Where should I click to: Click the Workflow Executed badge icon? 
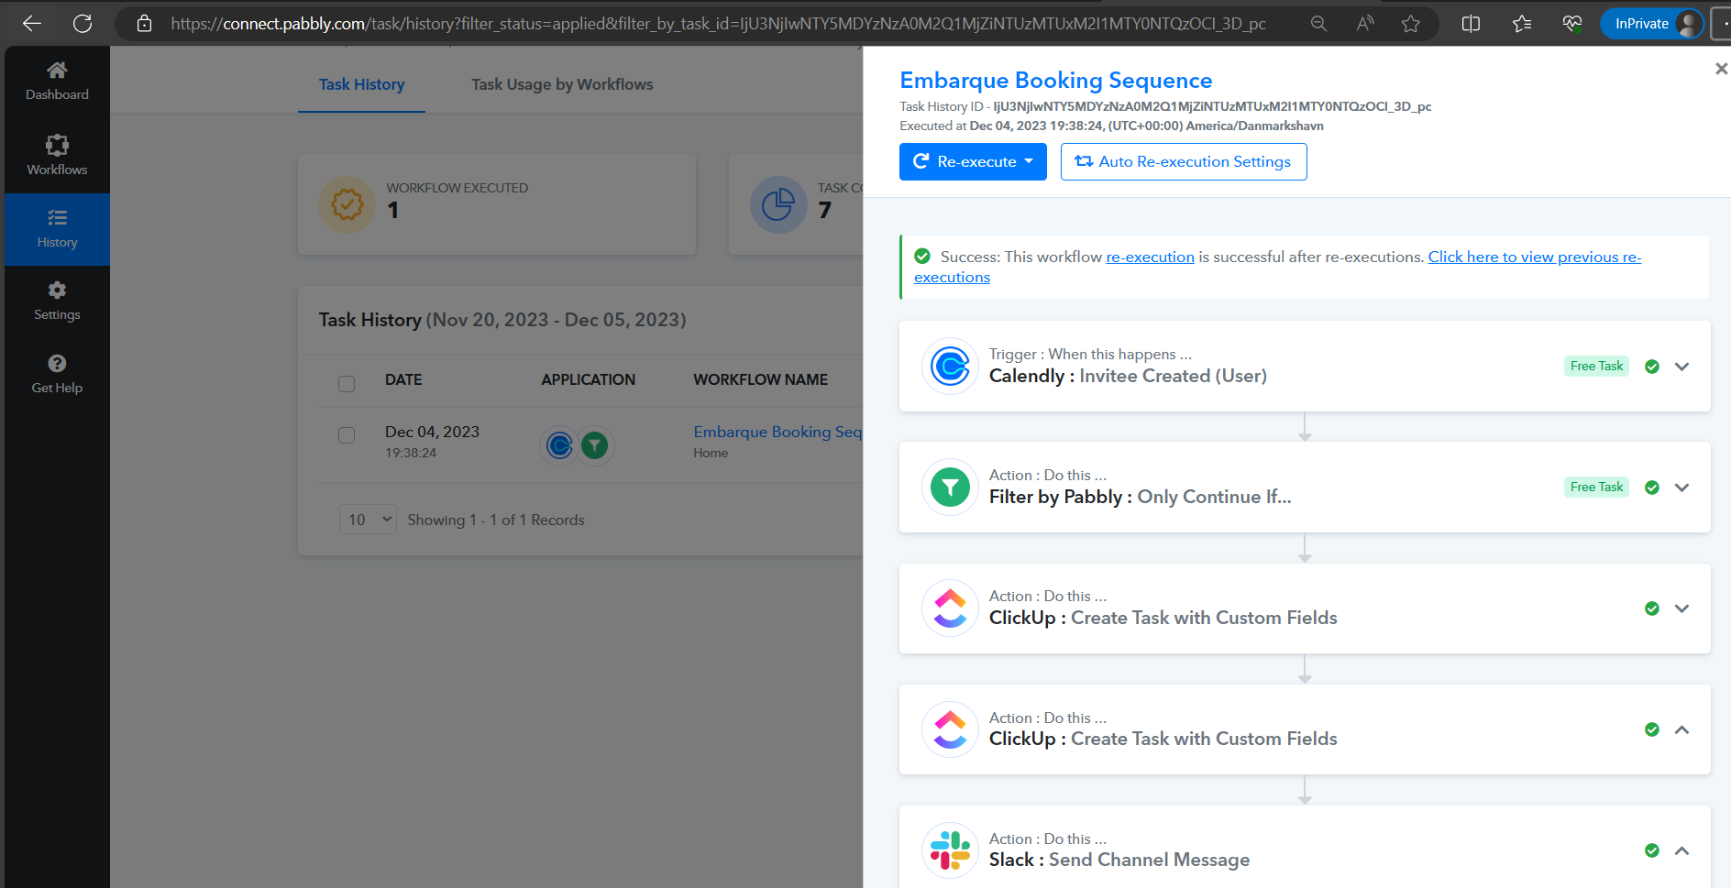[x=347, y=204]
